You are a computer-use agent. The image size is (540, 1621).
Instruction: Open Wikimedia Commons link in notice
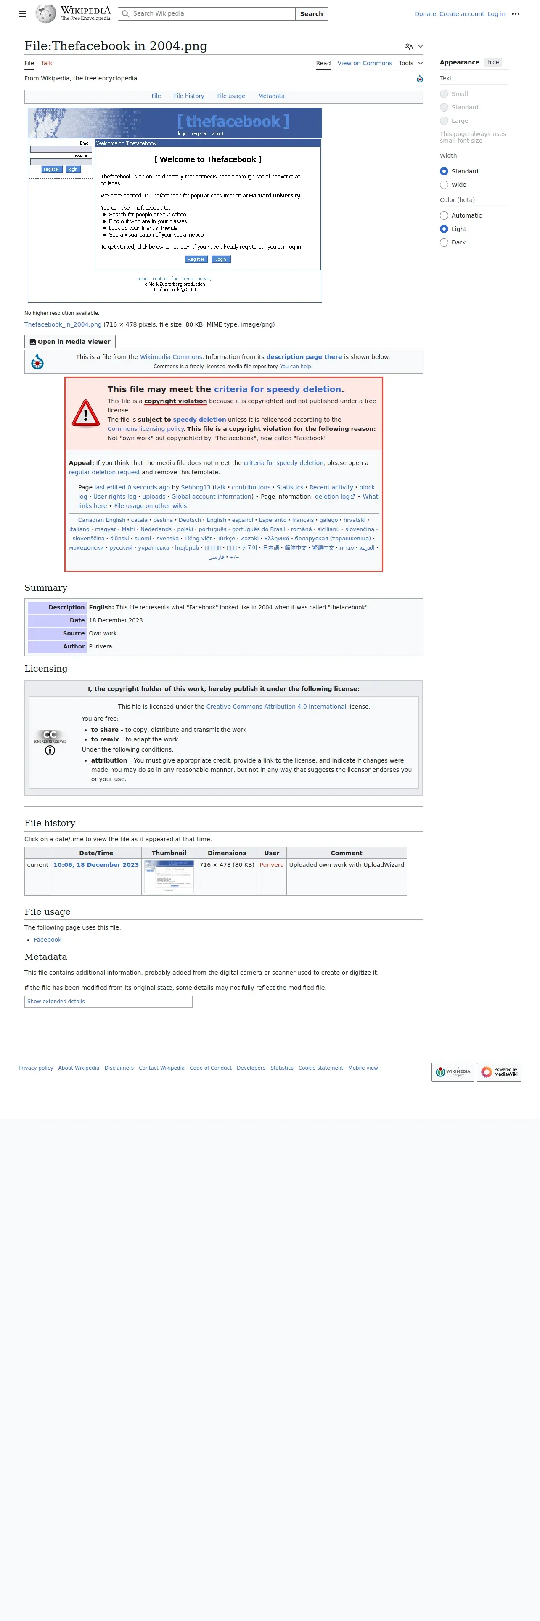coord(171,357)
